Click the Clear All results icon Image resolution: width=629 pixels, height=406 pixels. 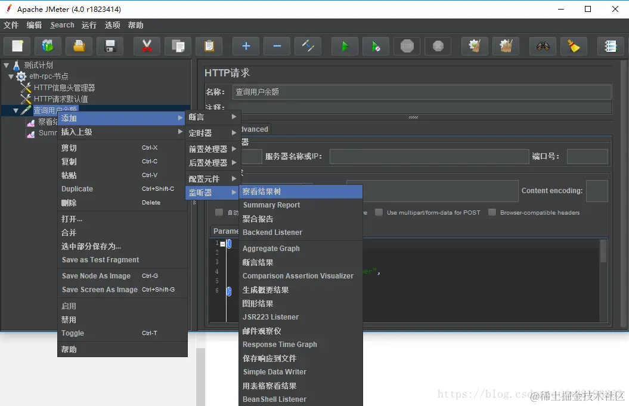pyautogui.click(x=506, y=46)
